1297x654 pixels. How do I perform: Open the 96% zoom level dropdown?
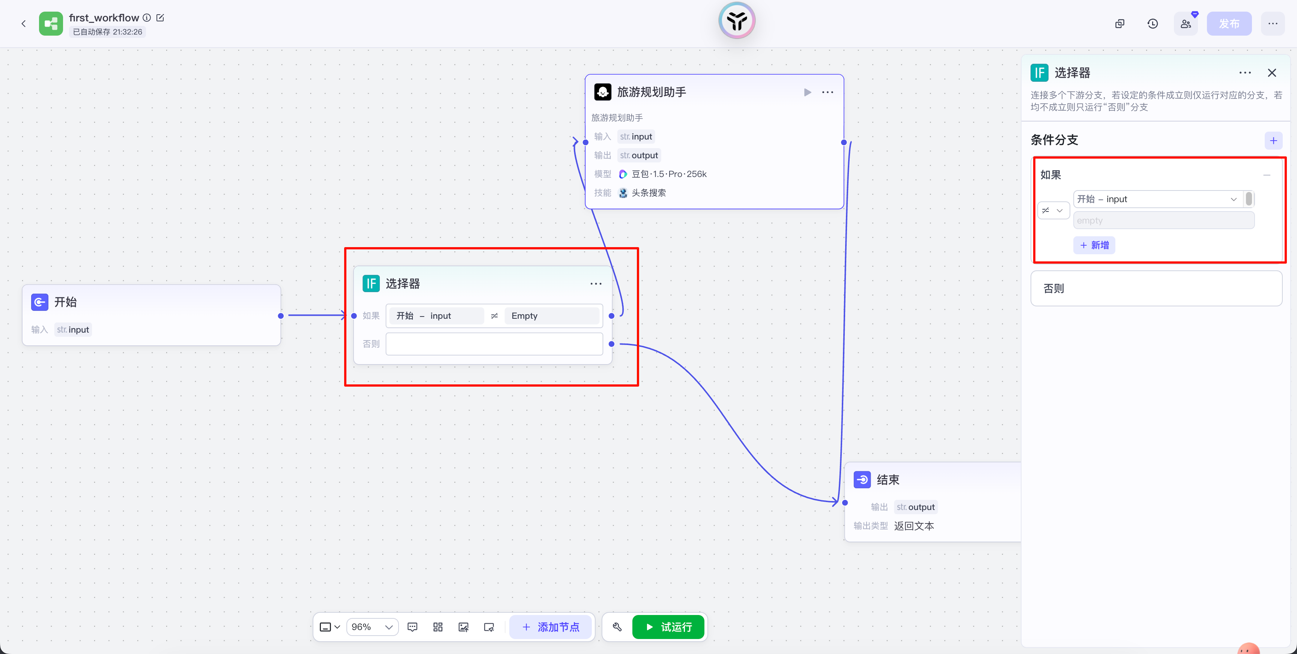tap(372, 627)
